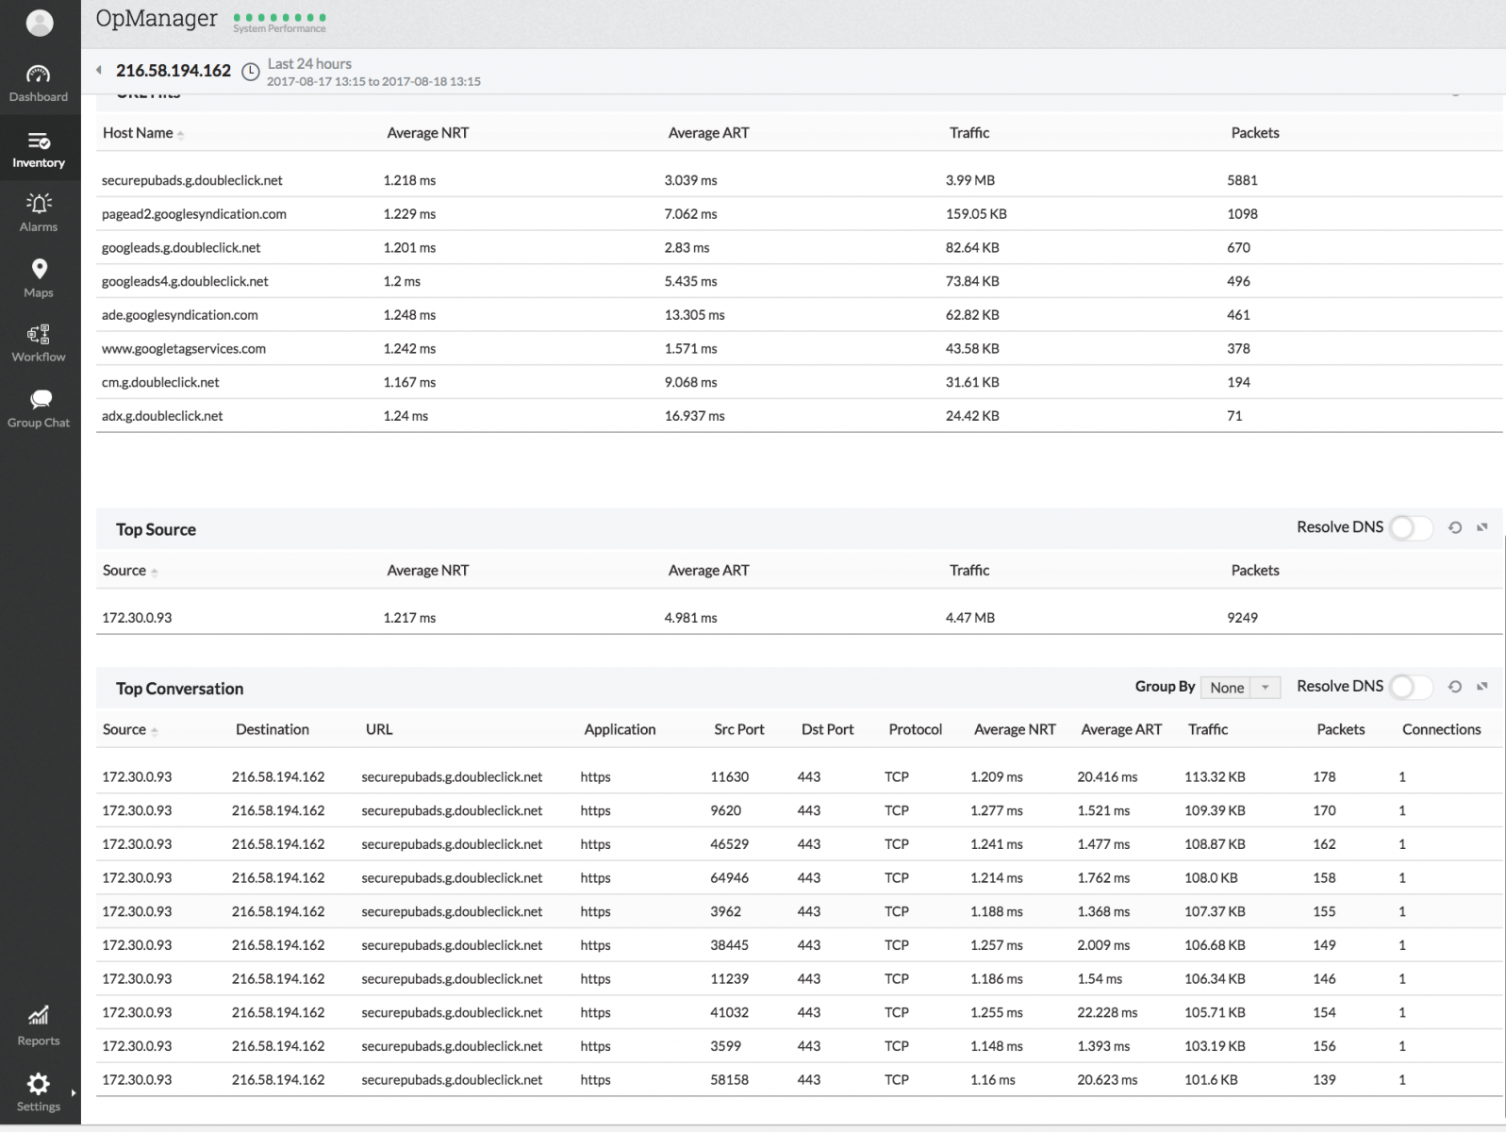
Task: Expand the Settings submenu arrow
Action: coord(74,1093)
